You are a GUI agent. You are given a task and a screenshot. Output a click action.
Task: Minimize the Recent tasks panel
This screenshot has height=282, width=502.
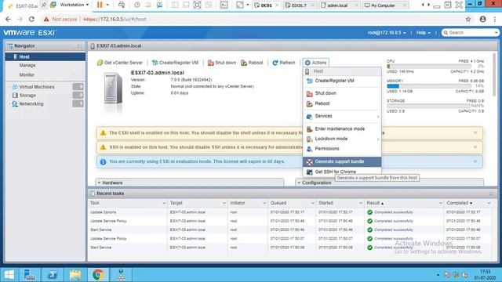click(x=492, y=193)
